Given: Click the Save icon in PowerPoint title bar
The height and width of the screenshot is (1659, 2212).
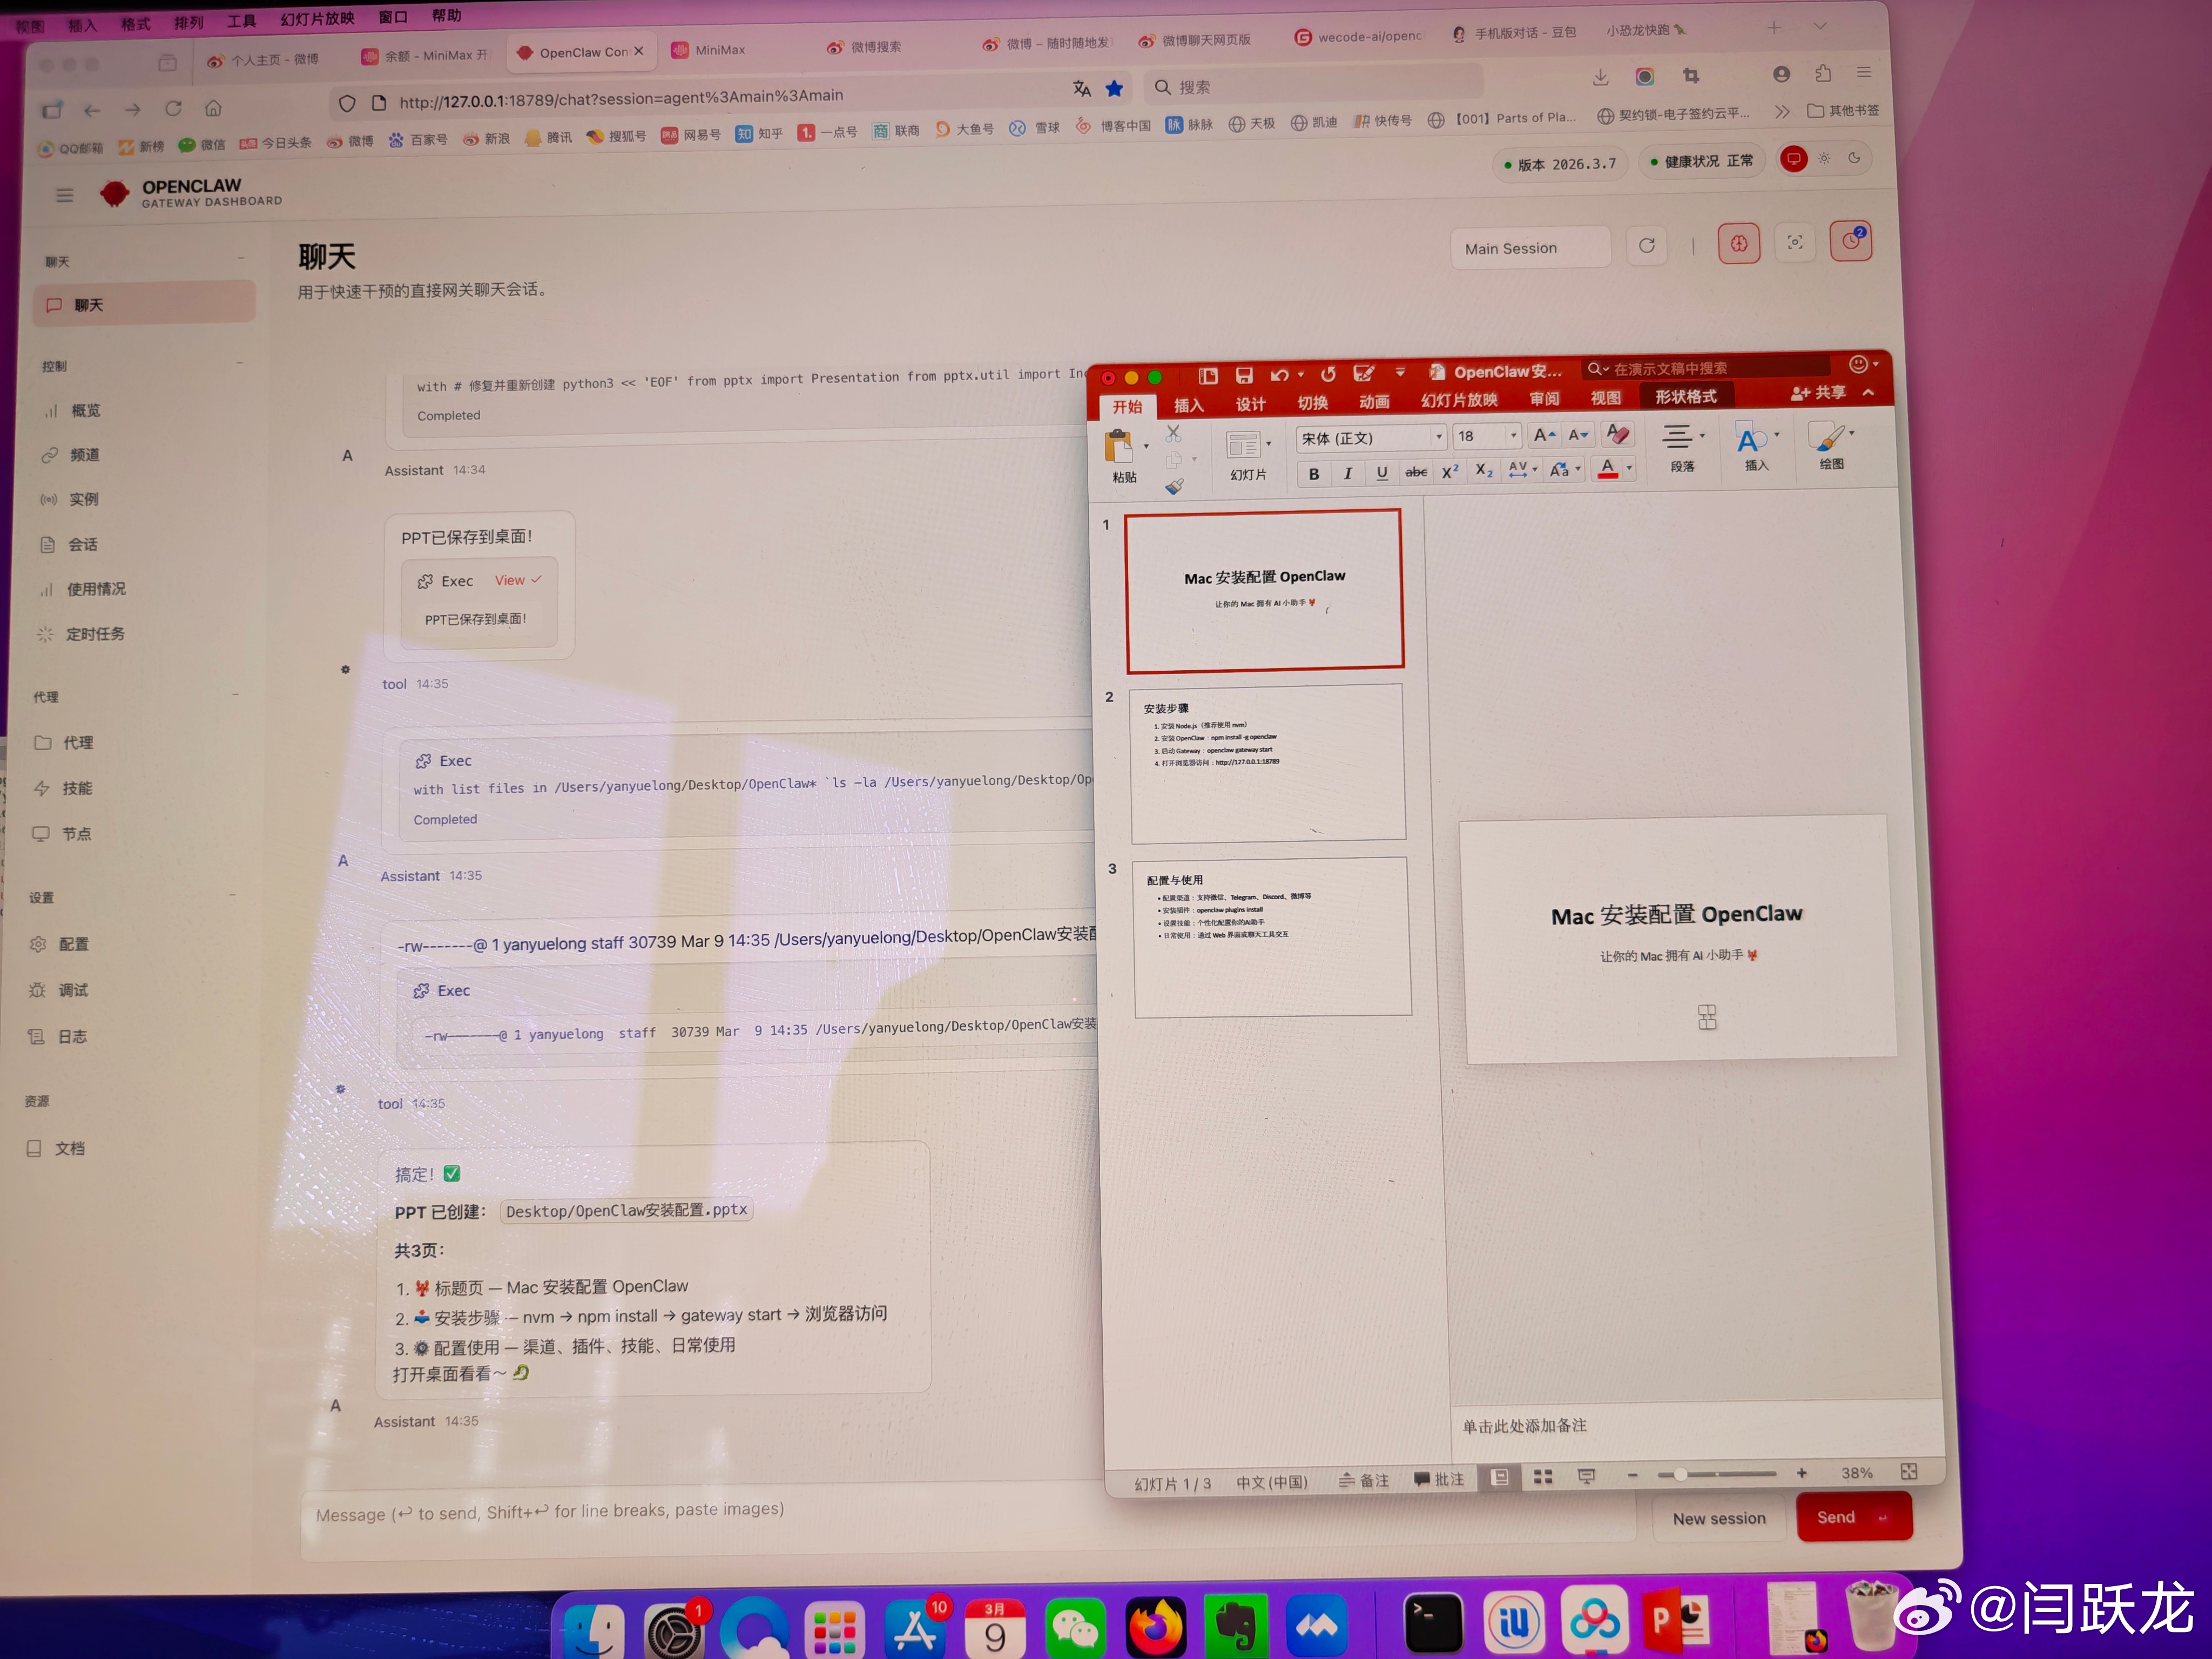Looking at the screenshot, I should click(x=1243, y=375).
